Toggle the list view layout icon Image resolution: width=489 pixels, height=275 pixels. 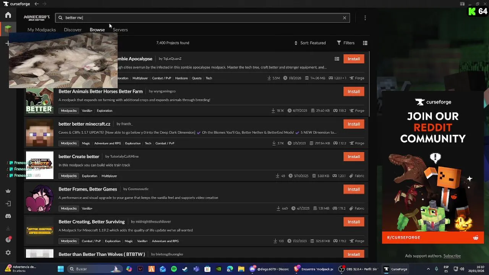(365, 43)
